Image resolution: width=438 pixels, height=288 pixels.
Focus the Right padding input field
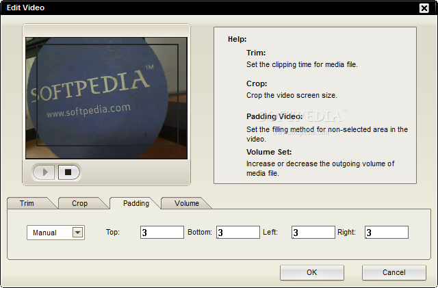pyautogui.click(x=387, y=232)
